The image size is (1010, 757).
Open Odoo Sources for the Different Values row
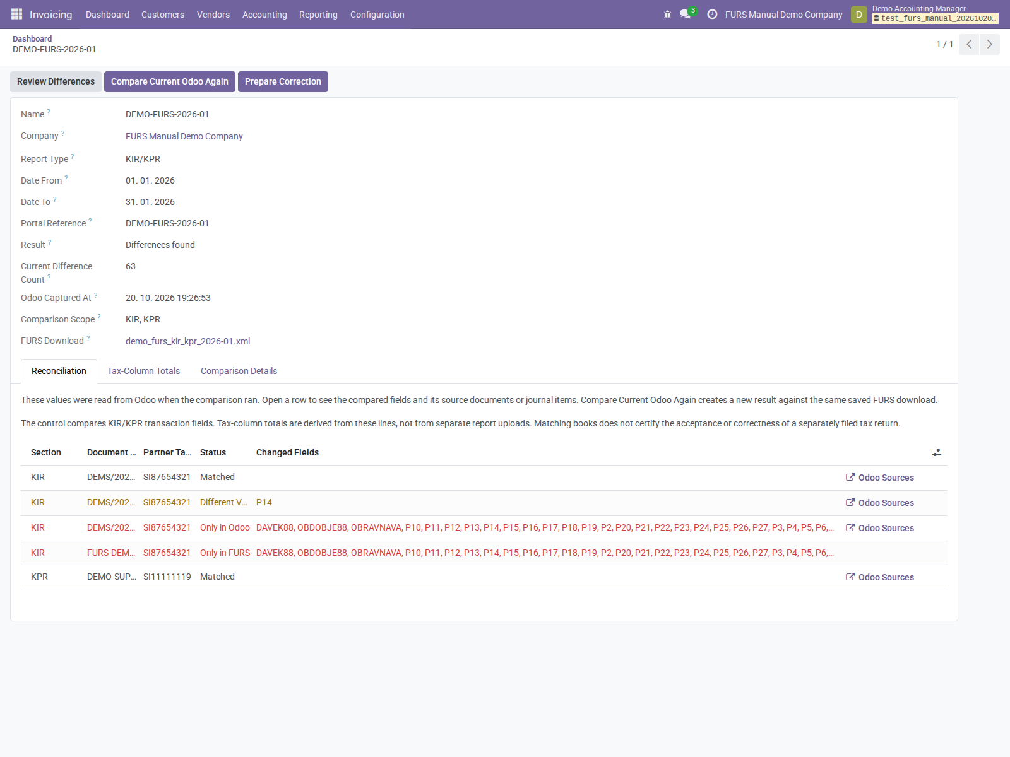880,503
